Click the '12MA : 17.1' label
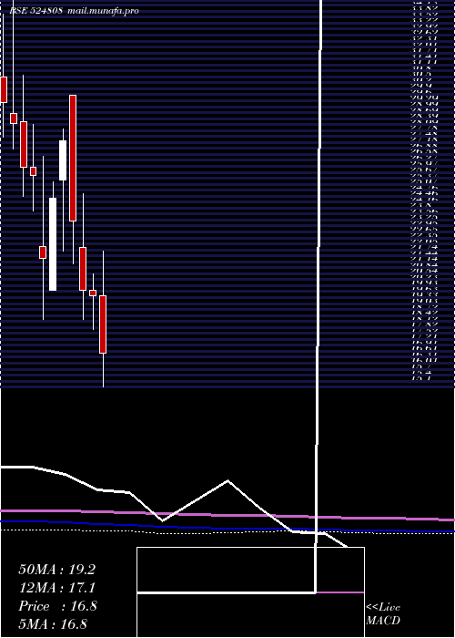This screenshot has height=638, width=455. click(56, 588)
